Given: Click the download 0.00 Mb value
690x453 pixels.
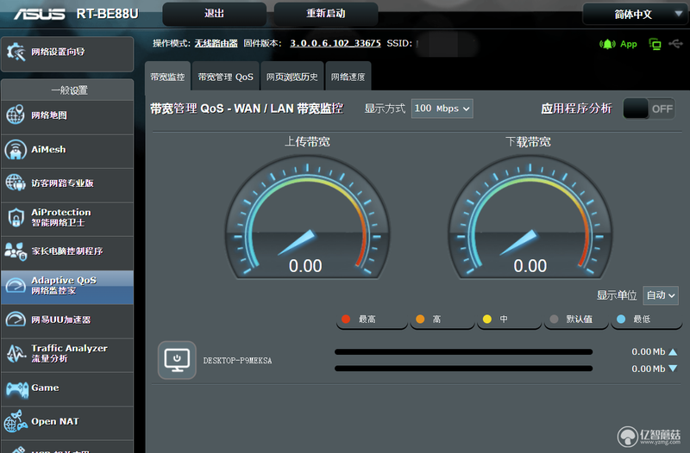Looking at the screenshot, I should (649, 369).
